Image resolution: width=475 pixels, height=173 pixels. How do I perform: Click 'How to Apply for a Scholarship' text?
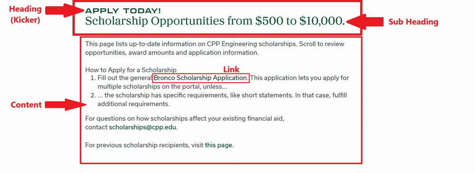[x=131, y=70]
